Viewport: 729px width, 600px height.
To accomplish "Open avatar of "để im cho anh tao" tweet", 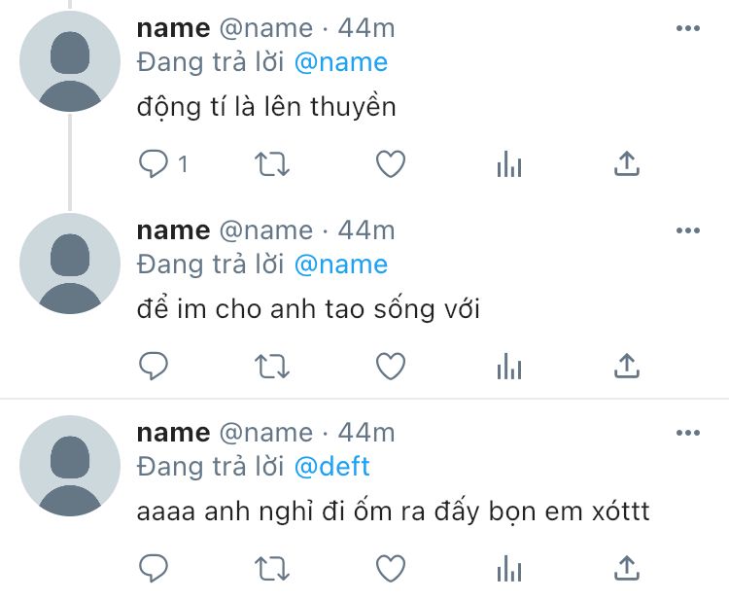I will [70, 264].
